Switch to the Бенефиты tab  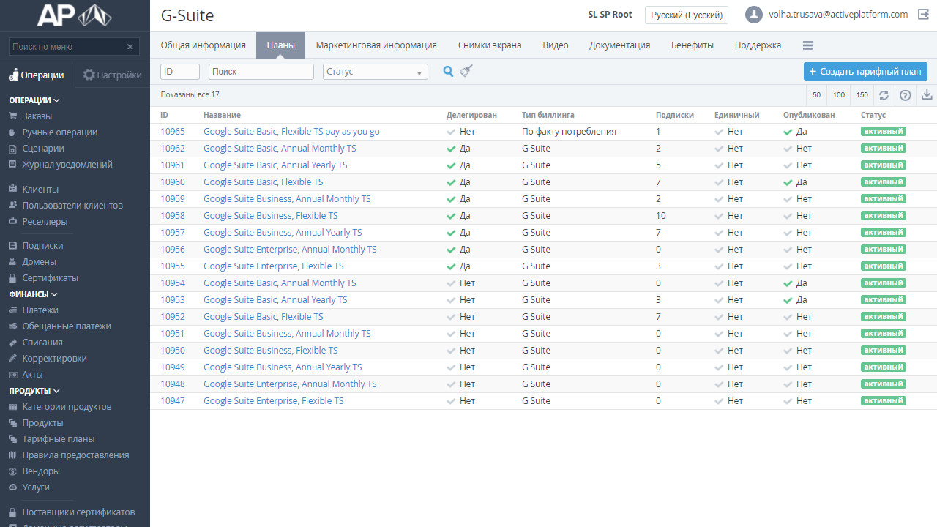pyautogui.click(x=693, y=45)
